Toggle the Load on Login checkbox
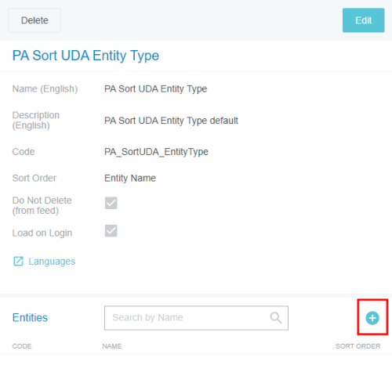The width and height of the screenshot is (392, 383). click(x=111, y=231)
